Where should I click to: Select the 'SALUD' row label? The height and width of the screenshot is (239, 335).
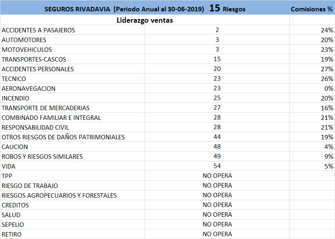click(x=11, y=215)
